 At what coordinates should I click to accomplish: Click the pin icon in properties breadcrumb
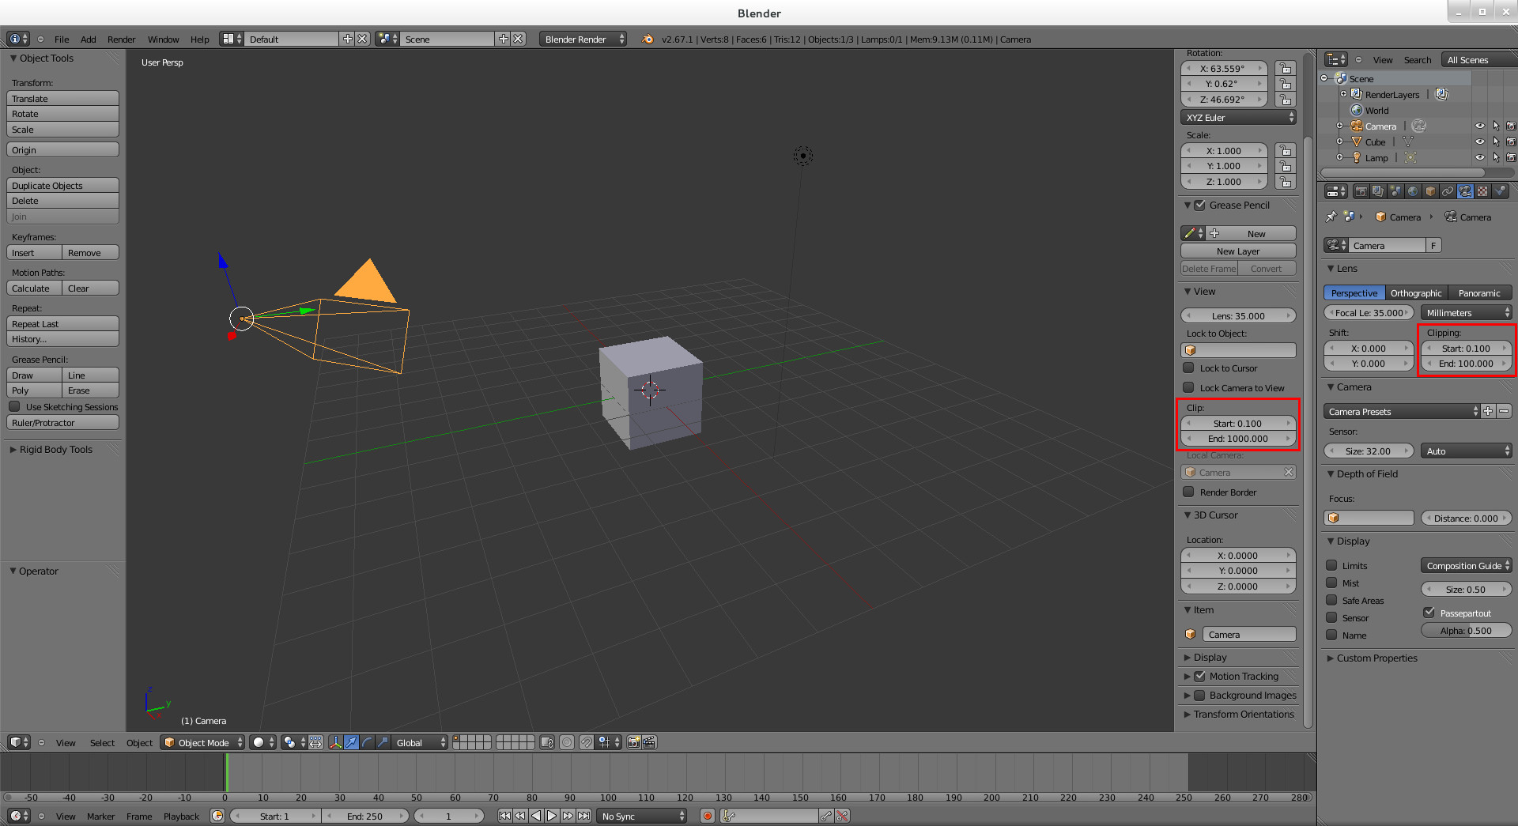[x=1331, y=217]
